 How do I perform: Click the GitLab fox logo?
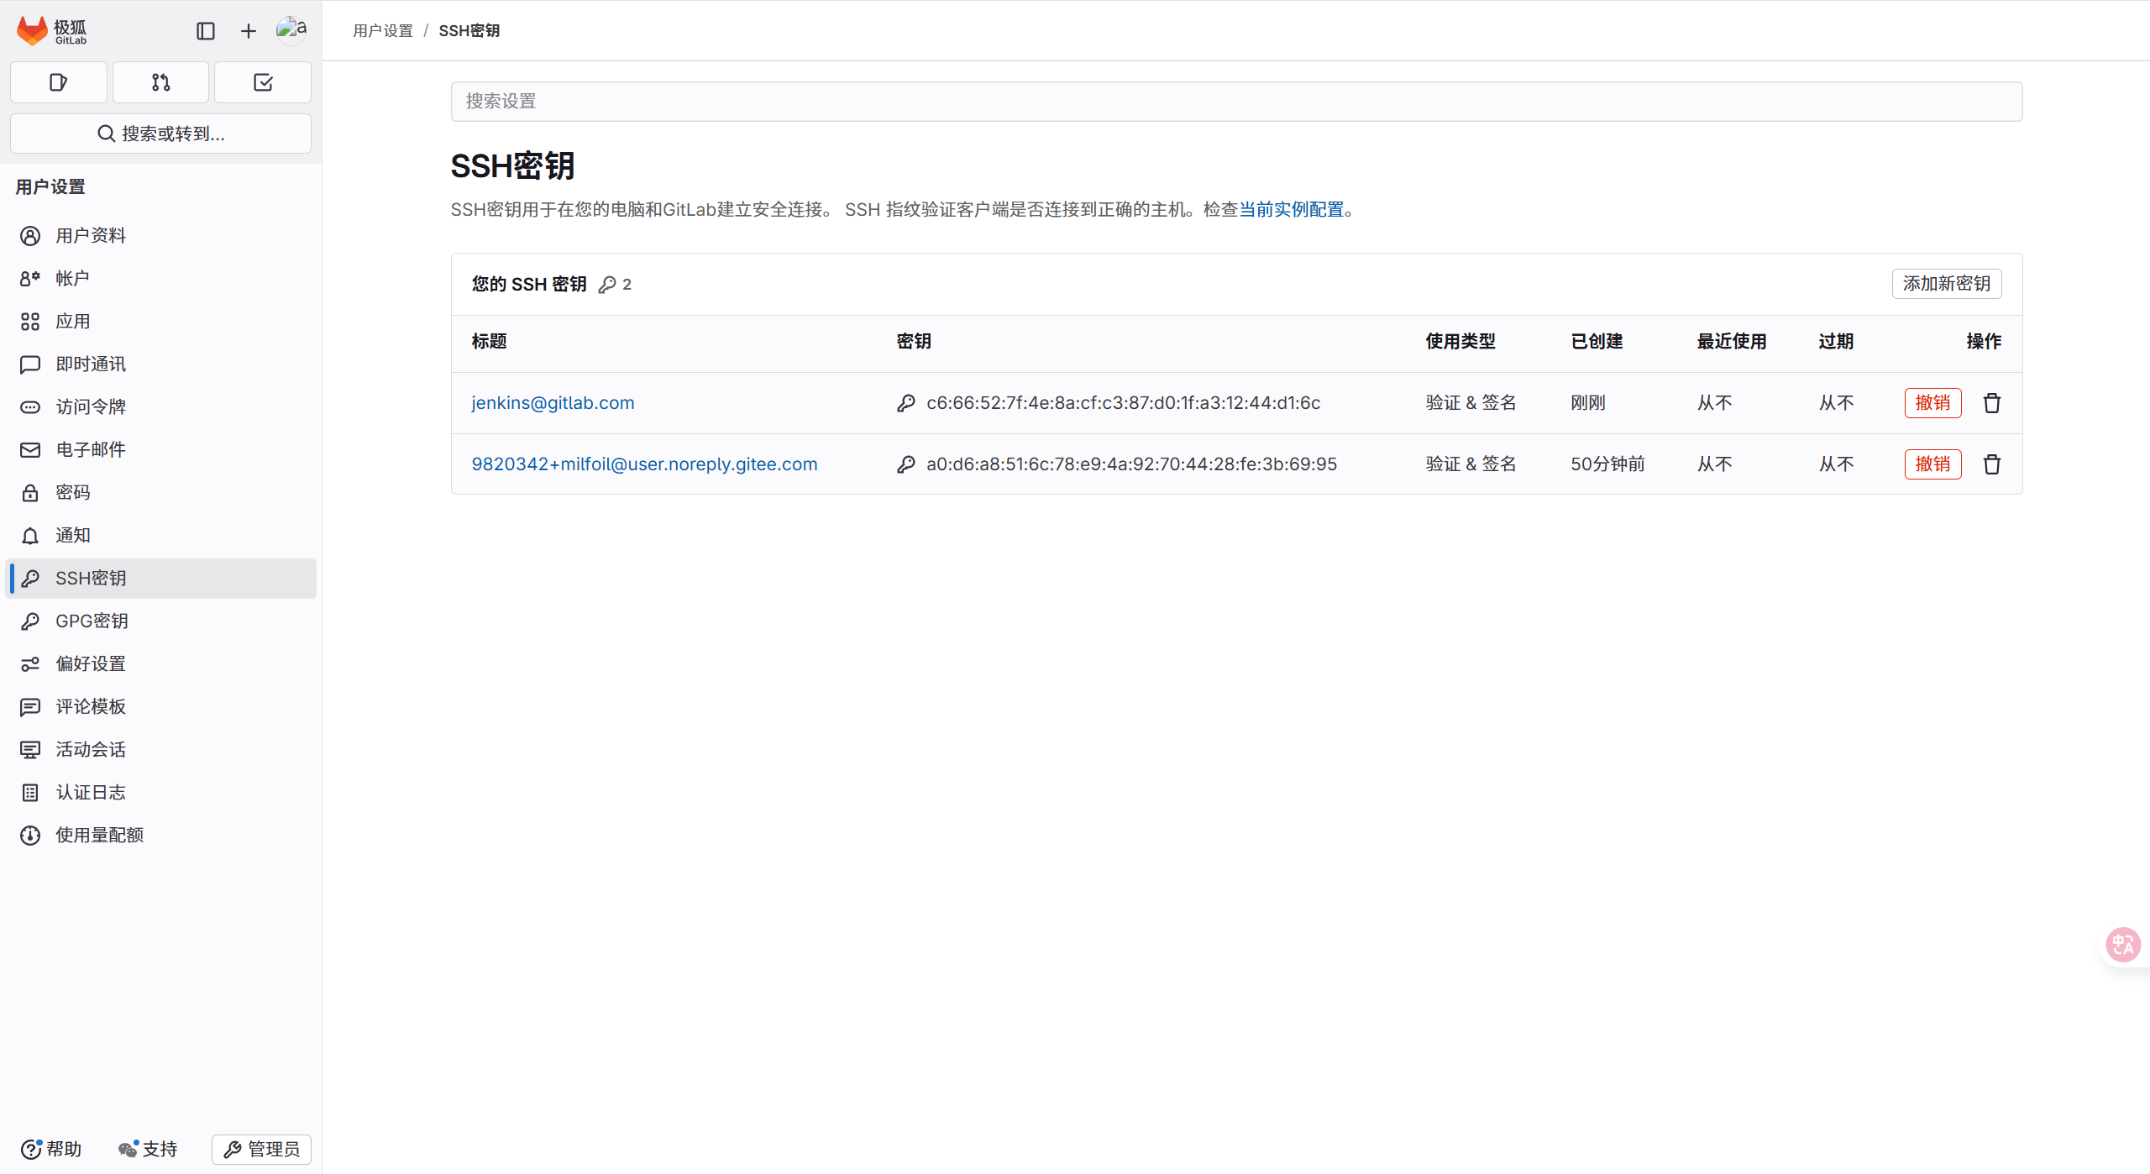click(33, 31)
